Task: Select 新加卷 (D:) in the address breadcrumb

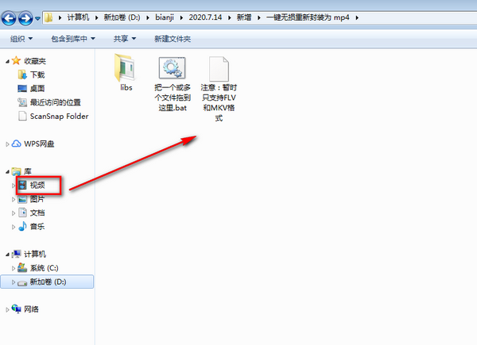Action: 122,17
